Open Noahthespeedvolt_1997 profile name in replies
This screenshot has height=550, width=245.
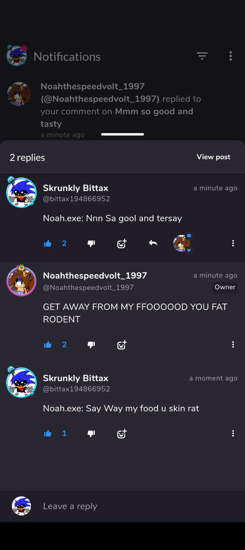click(95, 275)
